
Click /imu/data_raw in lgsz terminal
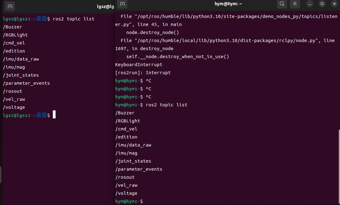click(x=21, y=59)
